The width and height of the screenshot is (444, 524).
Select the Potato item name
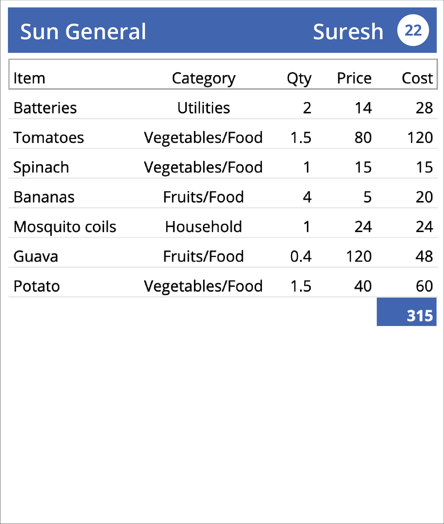37,286
